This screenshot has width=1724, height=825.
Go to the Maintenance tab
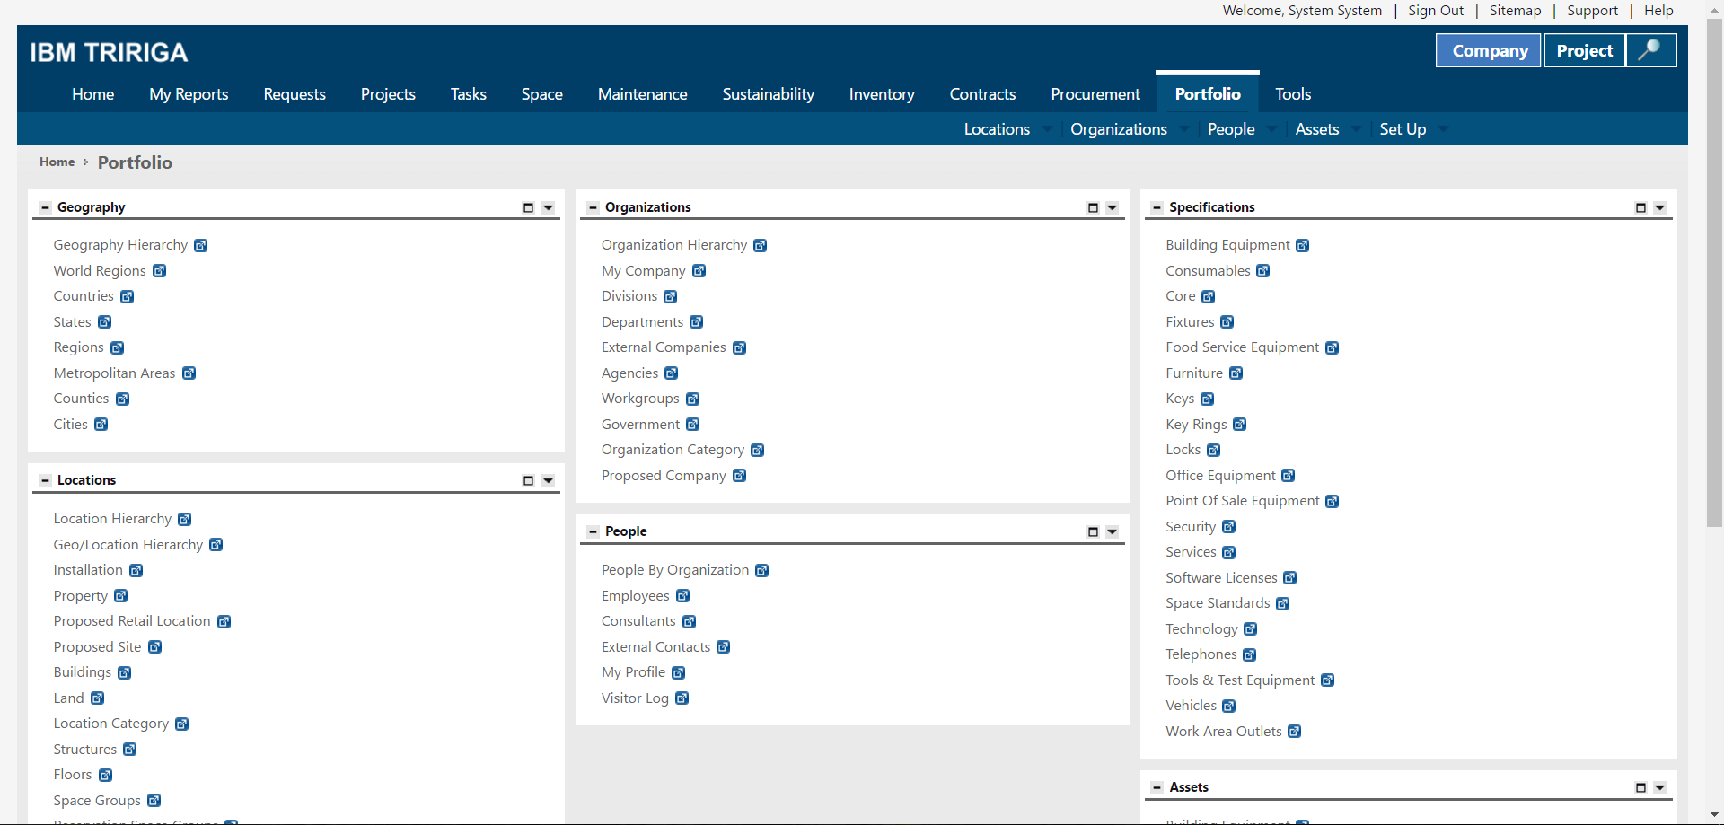[x=643, y=94]
